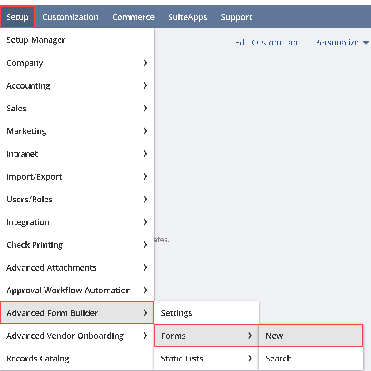The height and width of the screenshot is (371, 371).
Task: Expand the Company submenu
Action: [x=25, y=63]
